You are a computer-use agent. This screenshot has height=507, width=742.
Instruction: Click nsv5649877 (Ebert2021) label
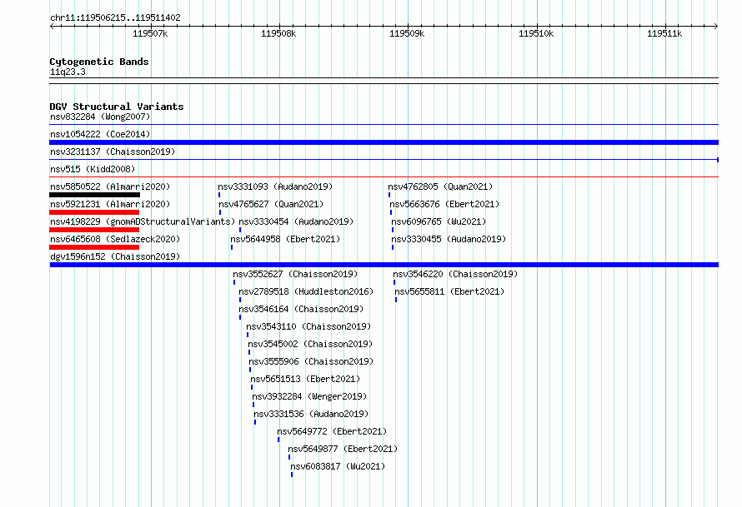pyautogui.click(x=343, y=449)
